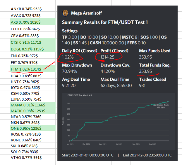Click the Summary Results for FTM/USDT title
Screen dimensions: 182x165
[105, 22]
